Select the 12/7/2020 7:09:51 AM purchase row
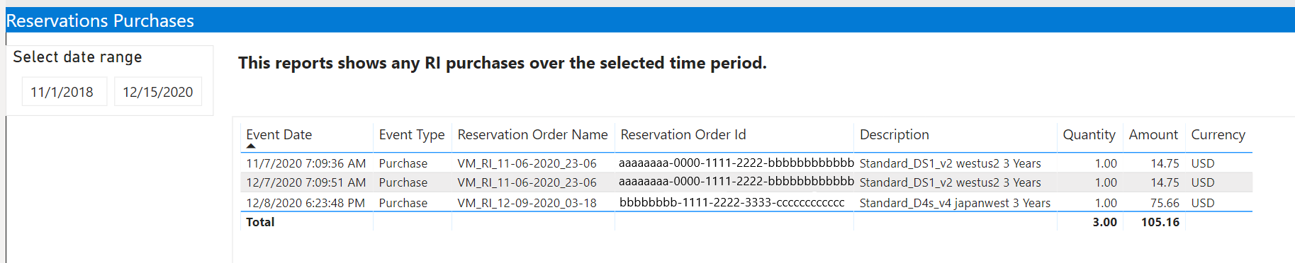Image resolution: width=1295 pixels, height=263 pixels. (x=746, y=182)
